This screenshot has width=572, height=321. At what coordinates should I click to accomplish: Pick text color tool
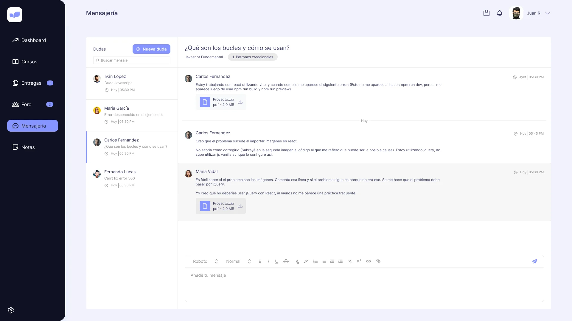tap(297, 262)
